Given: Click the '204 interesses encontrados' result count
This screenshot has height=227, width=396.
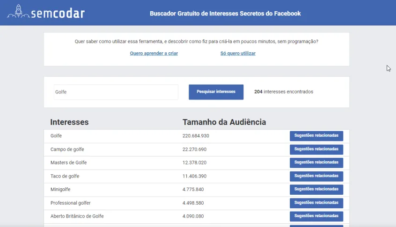Looking at the screenshot, I should pos(283,92).
